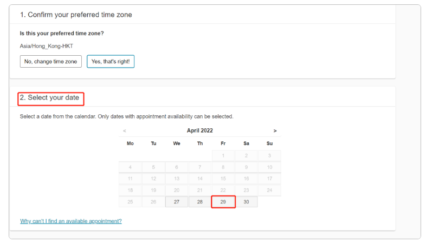Go to next month arrow
Screen dimensions: 426x249
coord(275,131)
